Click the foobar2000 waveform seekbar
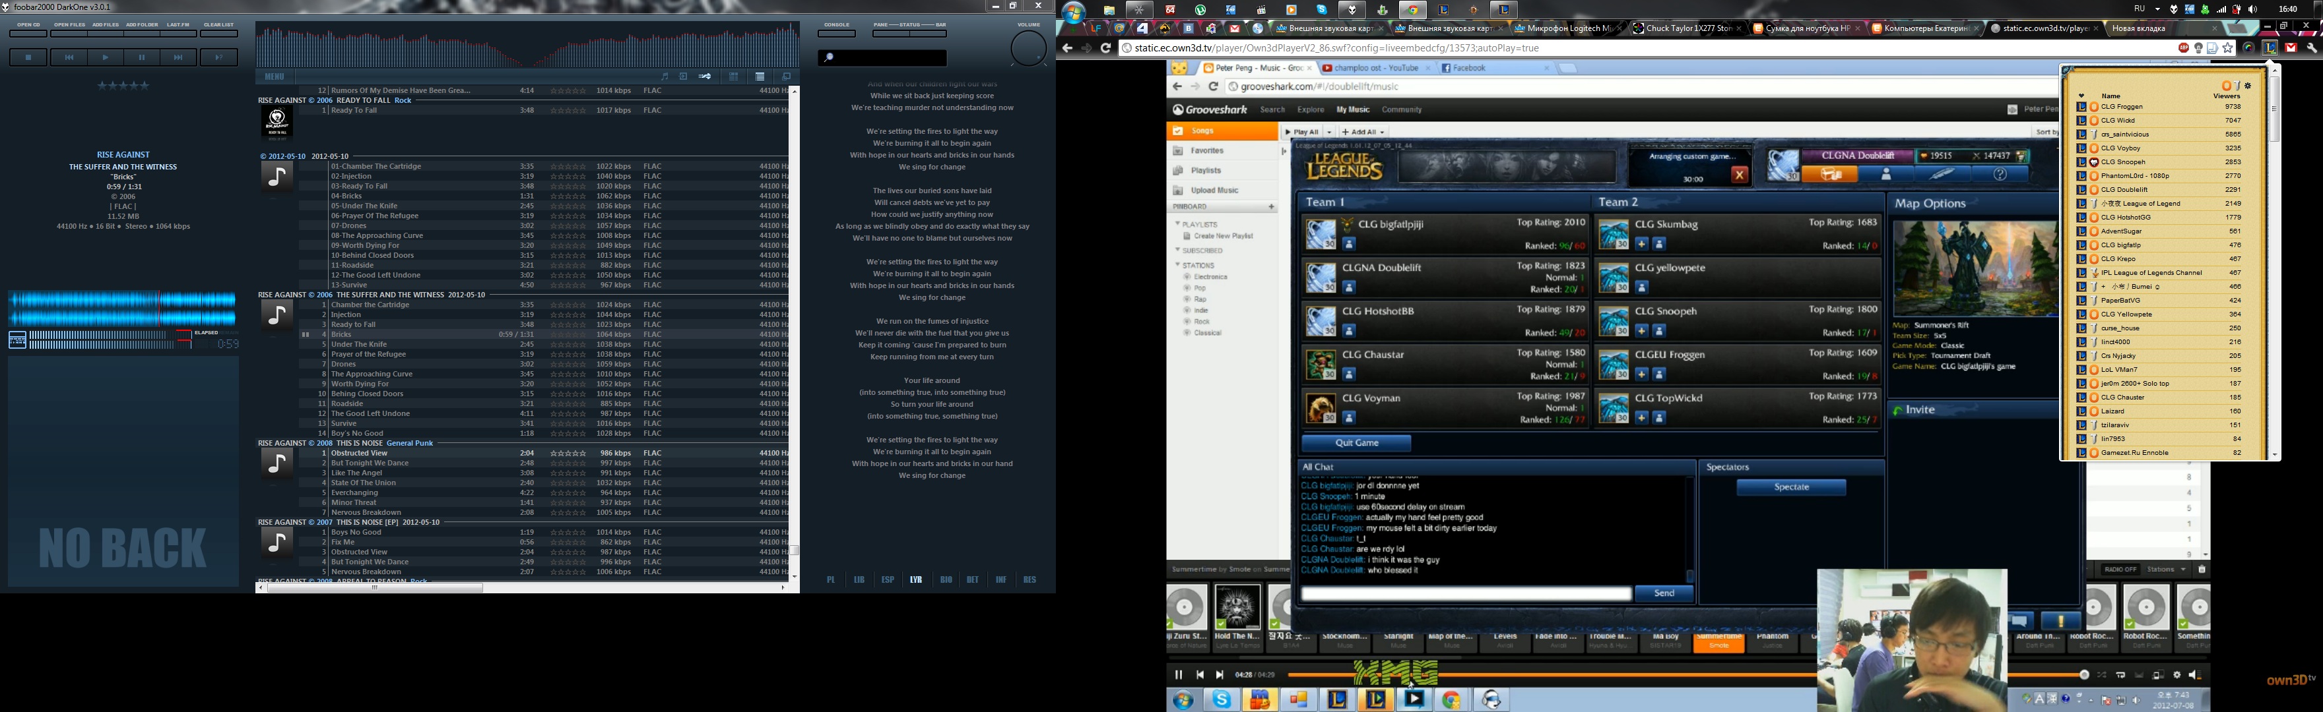The width and height of the screenshot is (2323, 712). (x=123, y=309)
